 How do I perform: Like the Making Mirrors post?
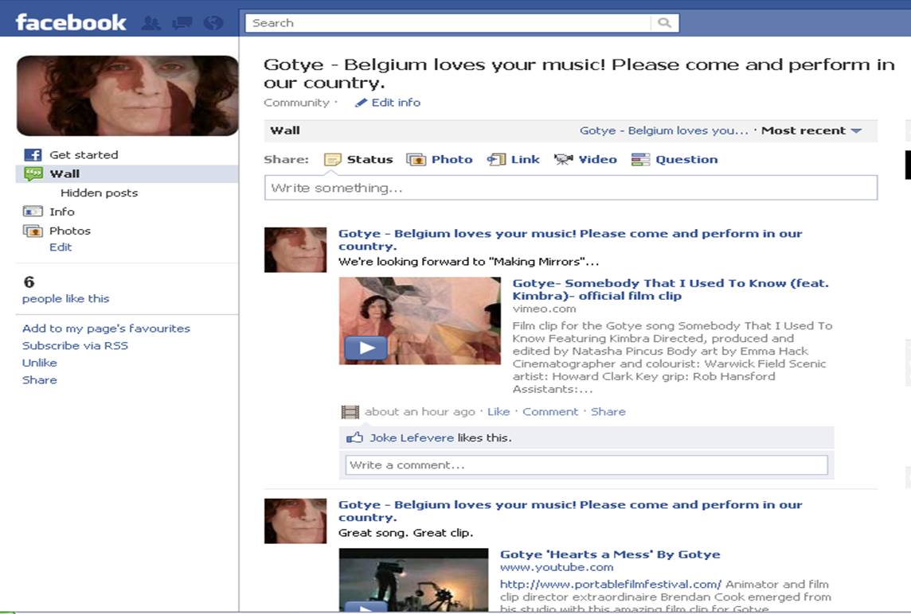coord(499,411)
